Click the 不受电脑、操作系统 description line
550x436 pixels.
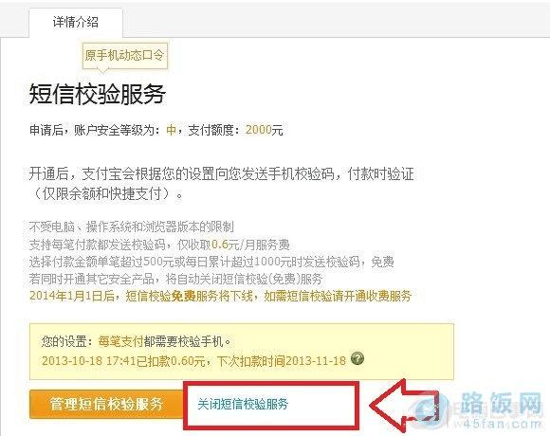tap(131, 227)
